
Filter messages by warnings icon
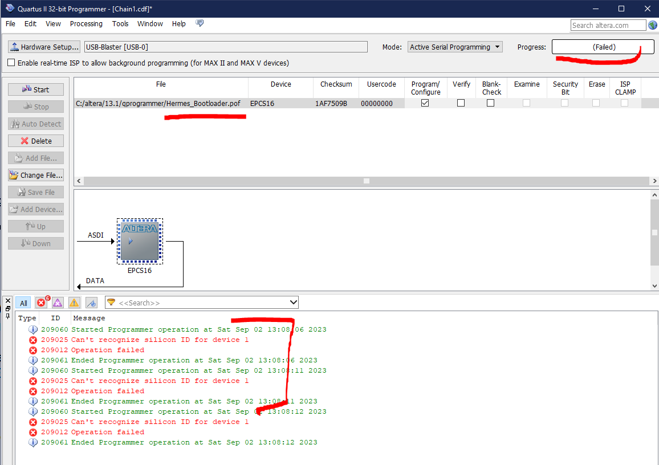click(74, 303)
